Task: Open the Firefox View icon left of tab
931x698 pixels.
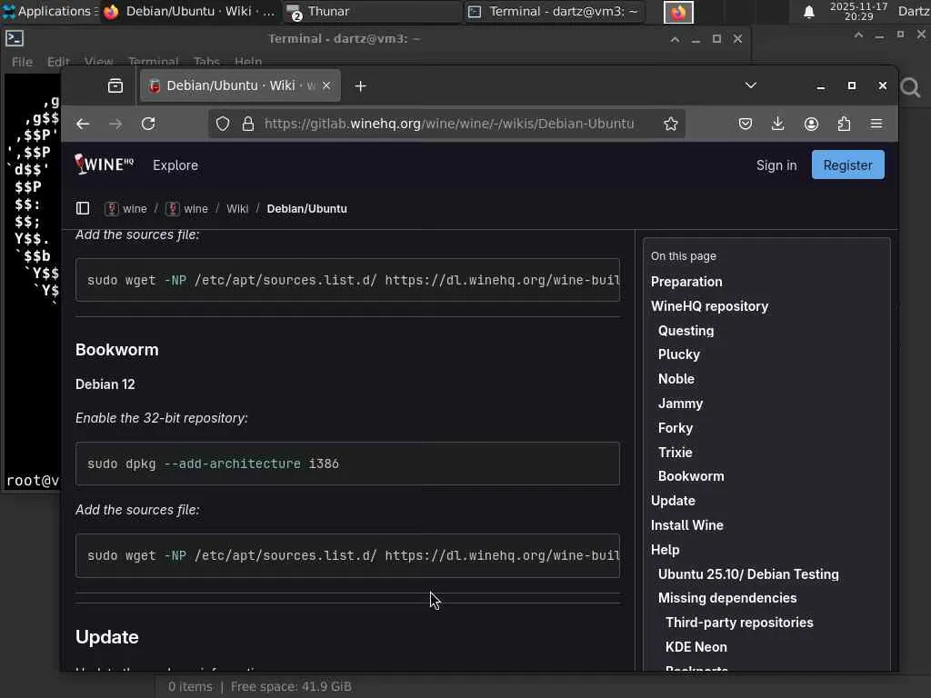Action: coord(115,86)
